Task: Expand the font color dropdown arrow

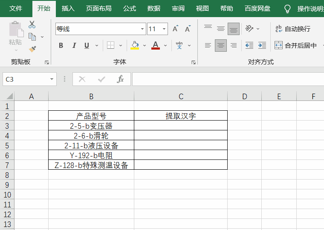Action: 165,45
